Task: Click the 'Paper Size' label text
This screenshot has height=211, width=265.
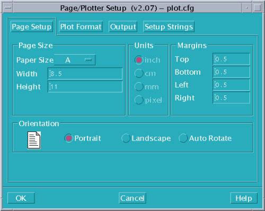Action: [x=35, y=60]
